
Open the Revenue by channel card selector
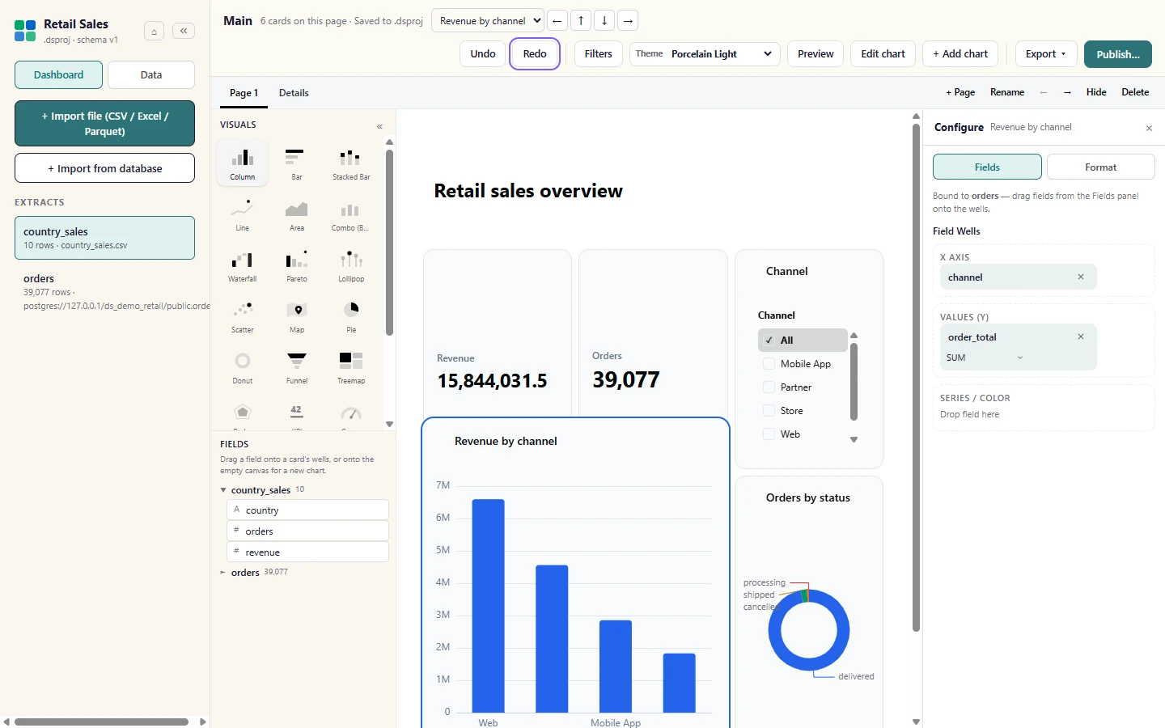(488, 21)
